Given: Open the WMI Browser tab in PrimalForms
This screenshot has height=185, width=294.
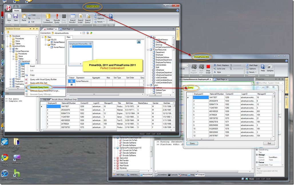Looking at the screenshot, I should (x=132, y=175).
